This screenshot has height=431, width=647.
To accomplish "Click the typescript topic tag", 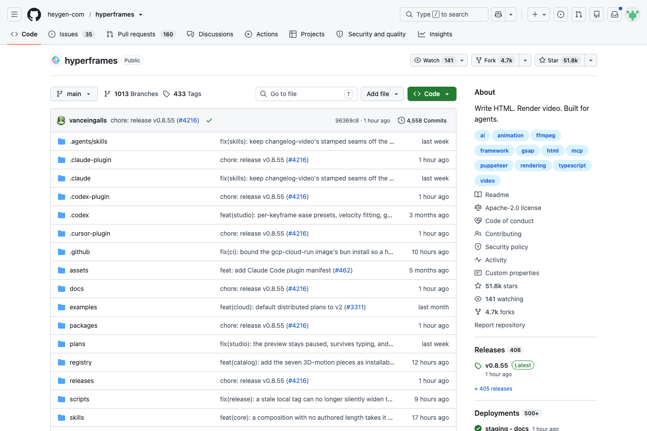I will [x=572, y=166].
